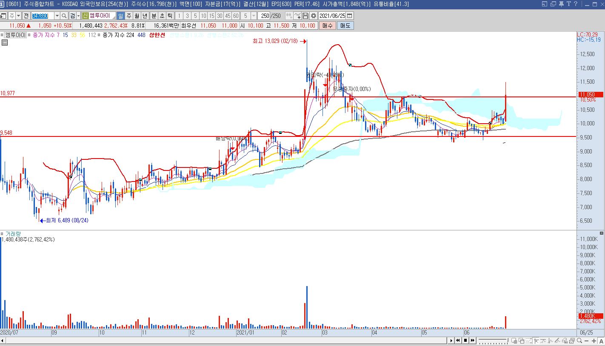This screenshot has width=605, height=346.
Task: Click the stop button in bottom bar
Action: pos(465,340)
